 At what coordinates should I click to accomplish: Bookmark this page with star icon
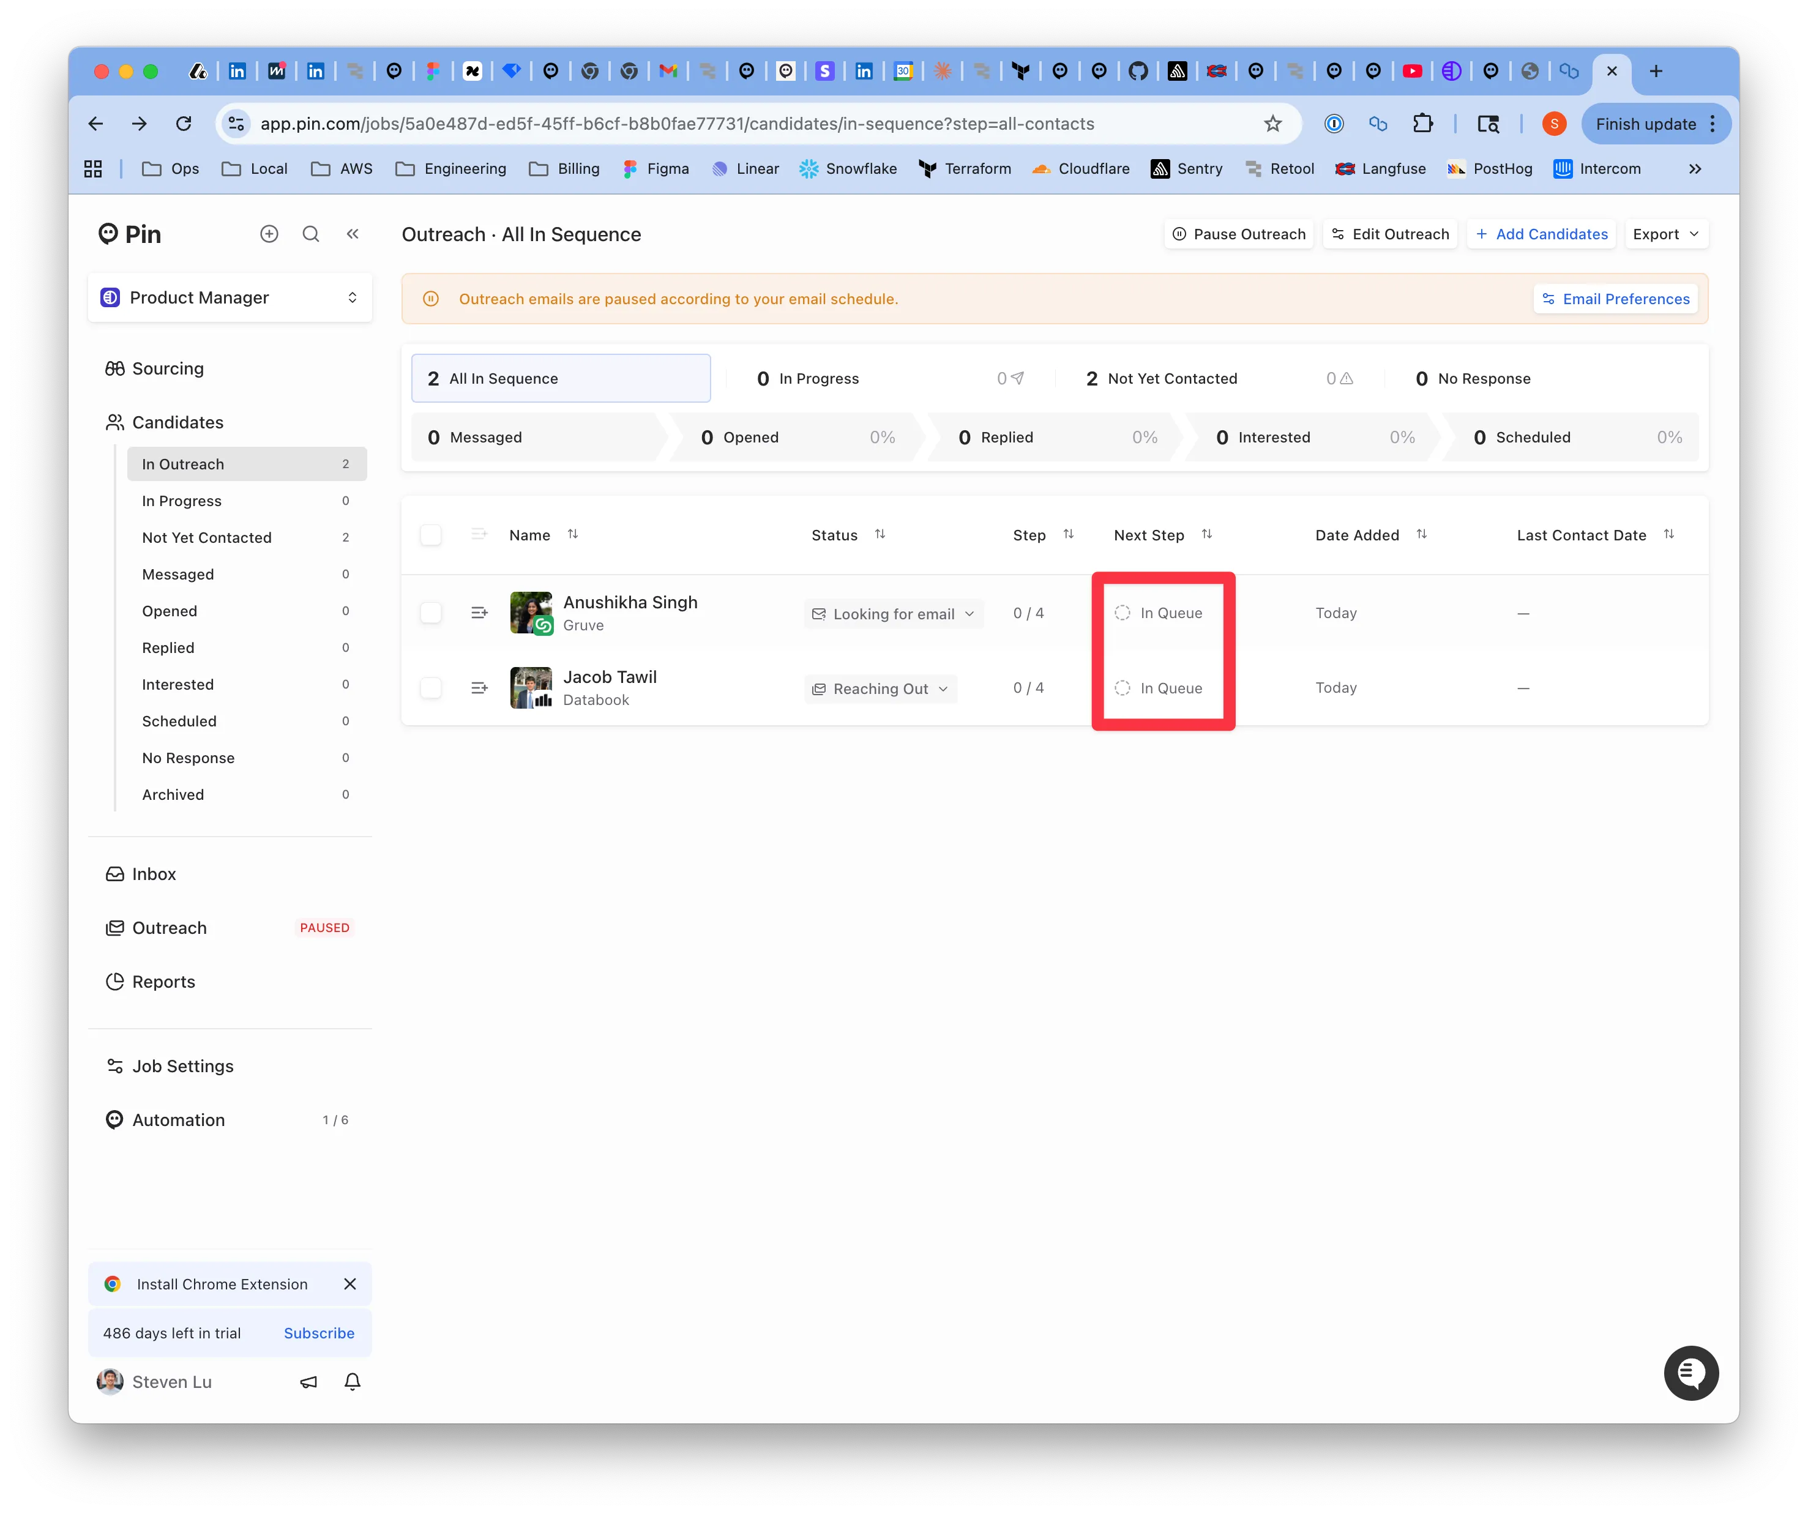1272,124
